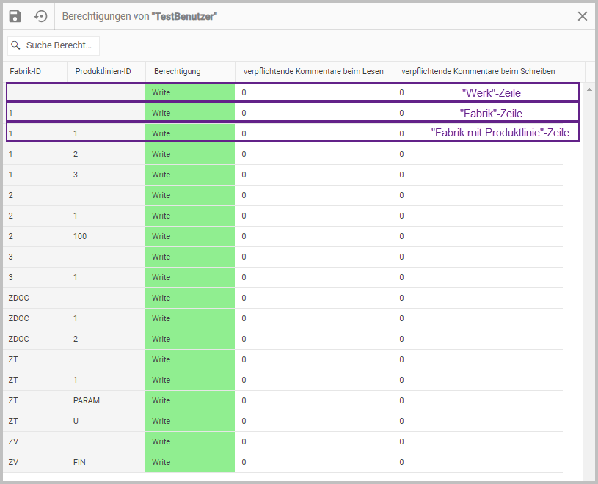Sort by the Fabrik-ID column header
Image resolution: width=598 pixels, height=484 pixels.
[x=25, y=71]
